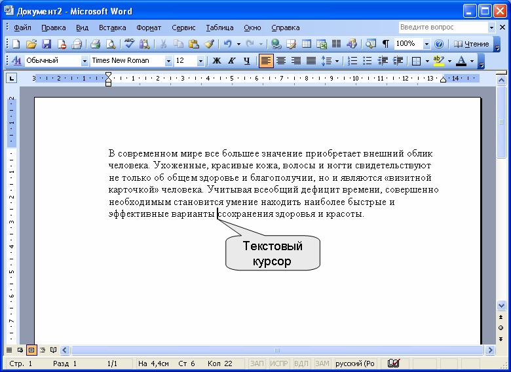The image size is (511, 372).
Task: Toggle bold formatting (Ж)
Action: (x=216, y=61)
